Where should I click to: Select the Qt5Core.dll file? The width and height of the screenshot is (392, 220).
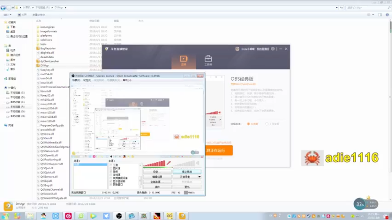[x=47, y=134]
